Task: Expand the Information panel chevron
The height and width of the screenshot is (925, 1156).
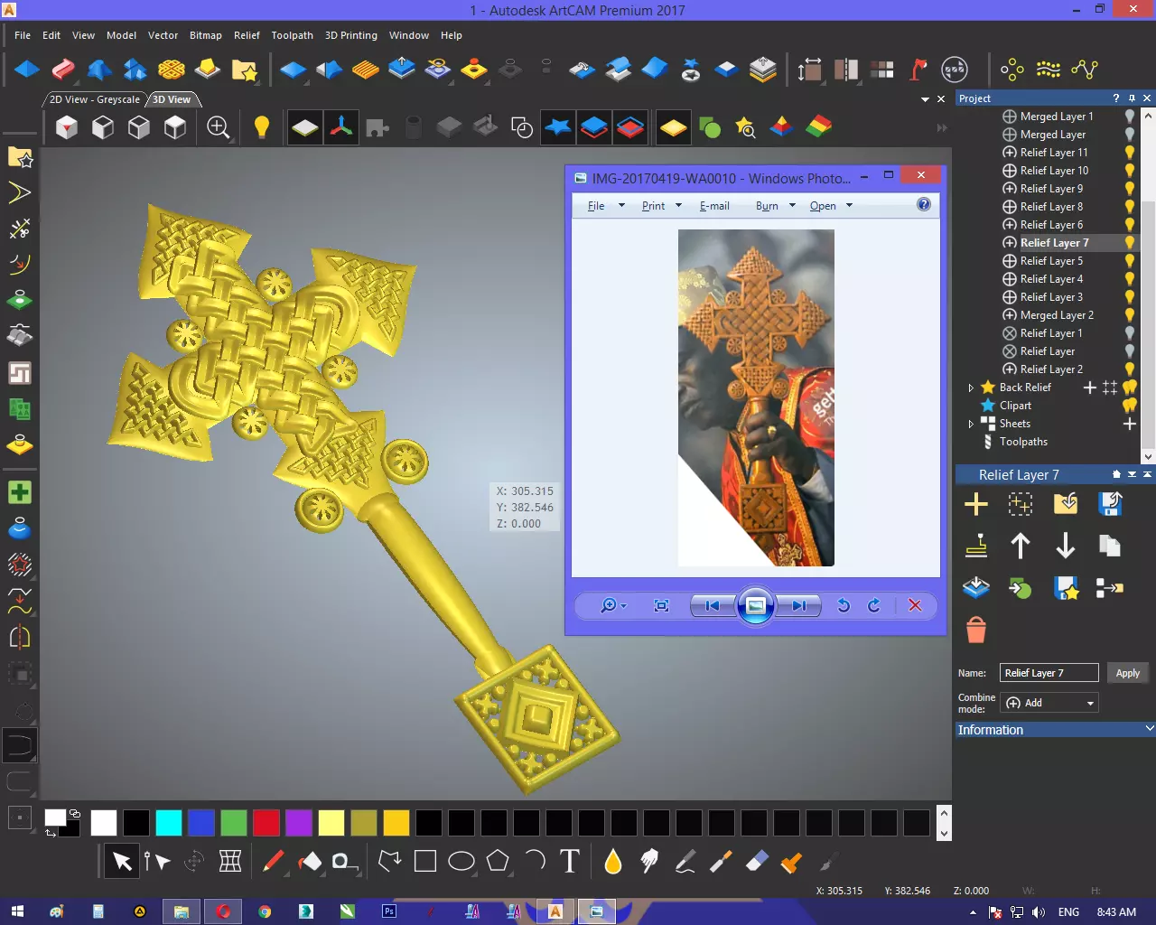Action: point(1149,729)
